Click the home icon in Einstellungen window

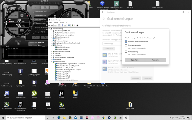click(x=103, y=19)
